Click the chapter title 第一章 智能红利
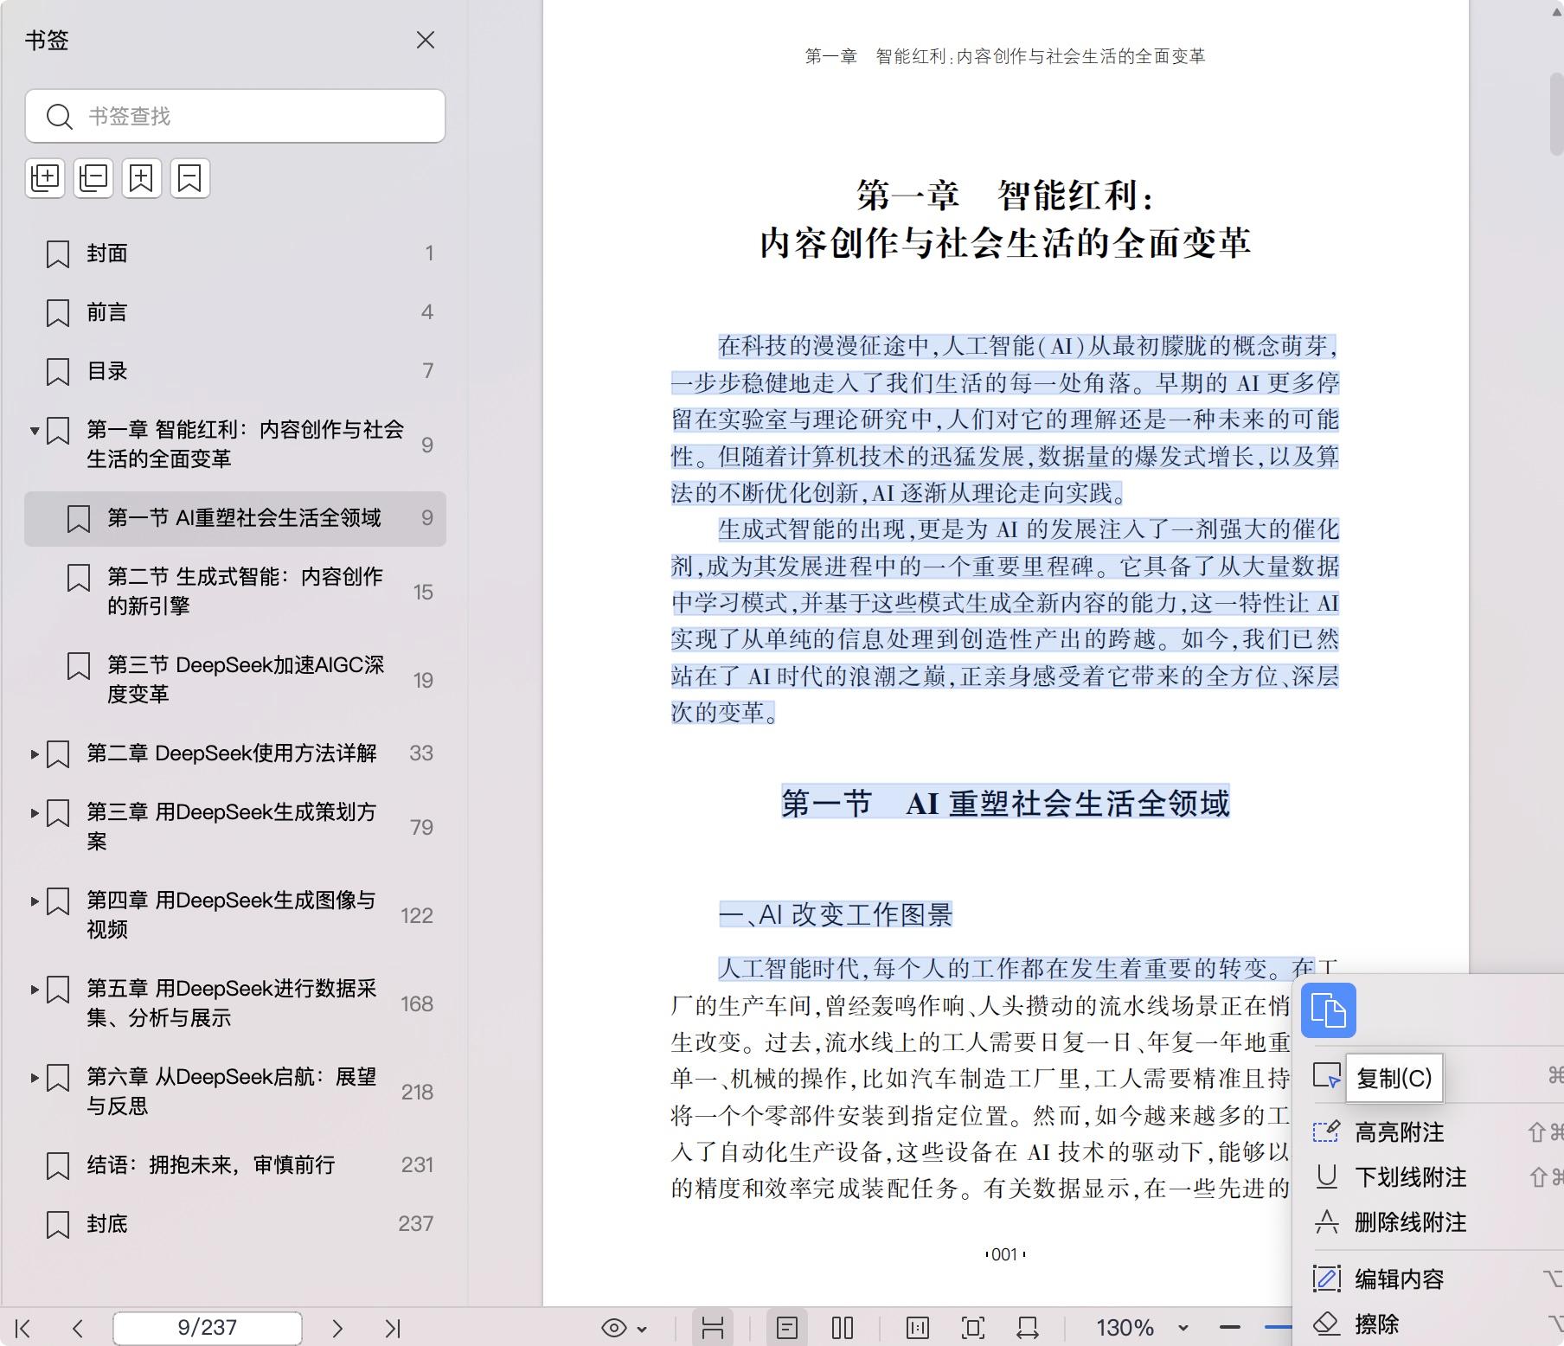This screenshot has width=1564, height=1346. 1005,195
